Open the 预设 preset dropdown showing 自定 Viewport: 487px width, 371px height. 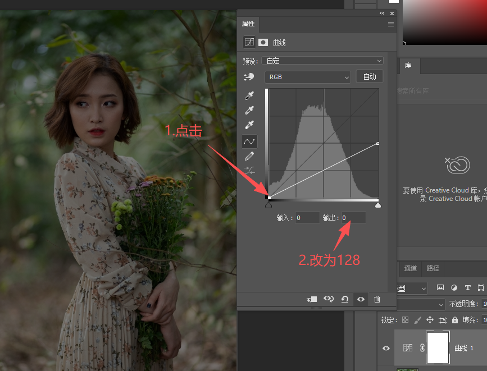click(322, 61)
